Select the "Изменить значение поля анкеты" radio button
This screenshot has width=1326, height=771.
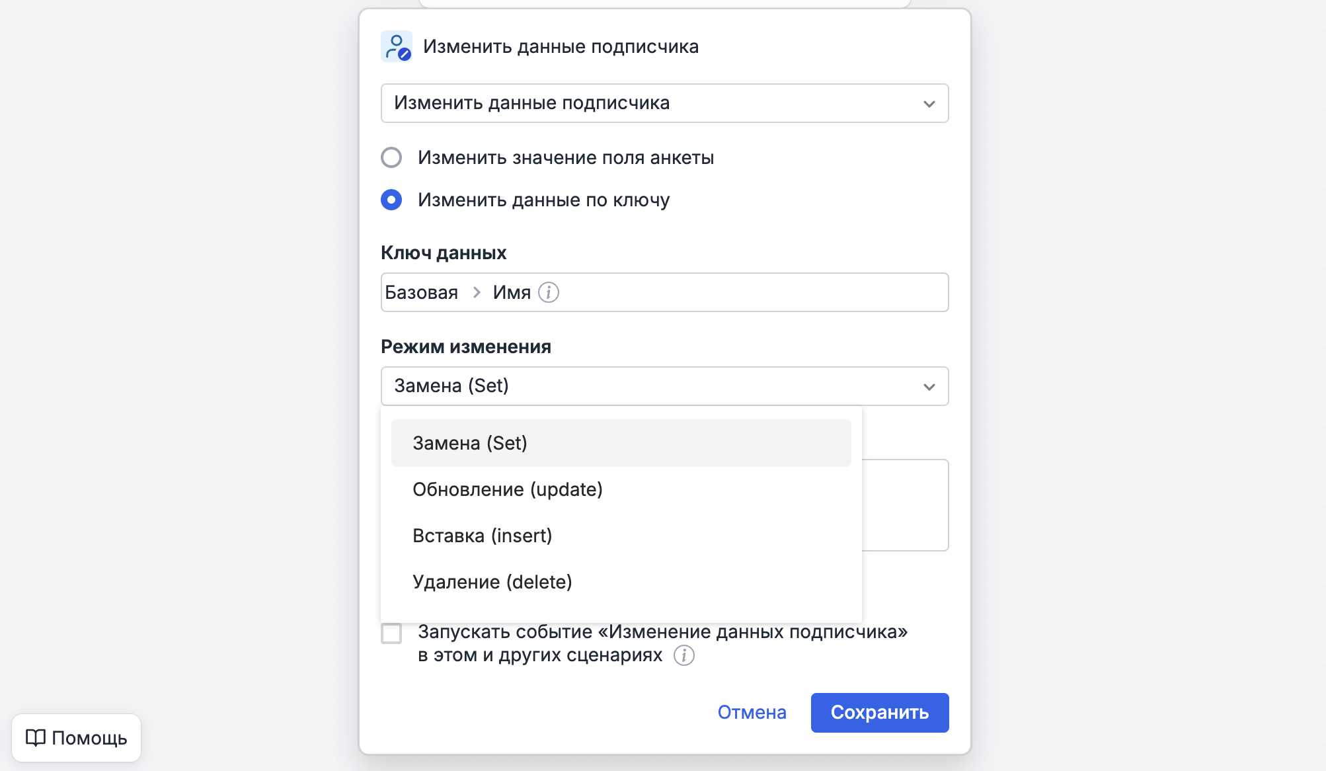click(x=392, y=158)
